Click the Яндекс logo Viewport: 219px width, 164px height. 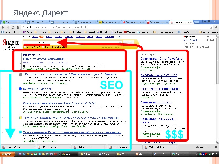11,42
